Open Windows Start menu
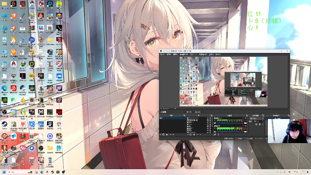Image resolution: width=311 pixels, height=175 pixels. tap(4, 172)
